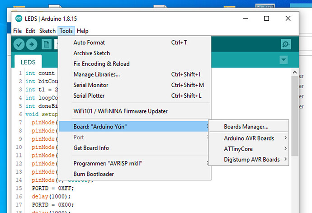
Task: Open Serial Monitor magnifier icon in toolbar
Action: (x=286, y=44)
